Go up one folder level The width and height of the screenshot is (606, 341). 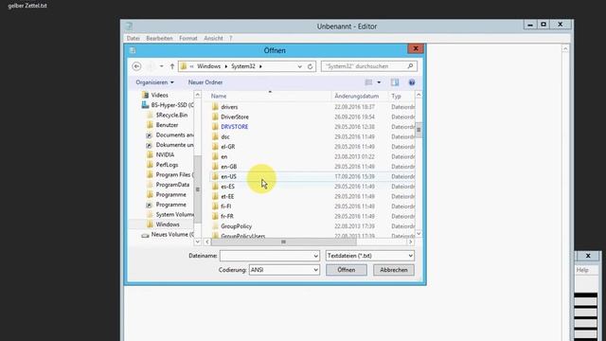click(x=172, y=66)
